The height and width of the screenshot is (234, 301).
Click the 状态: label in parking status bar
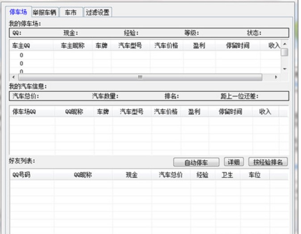tap(254, 33)
